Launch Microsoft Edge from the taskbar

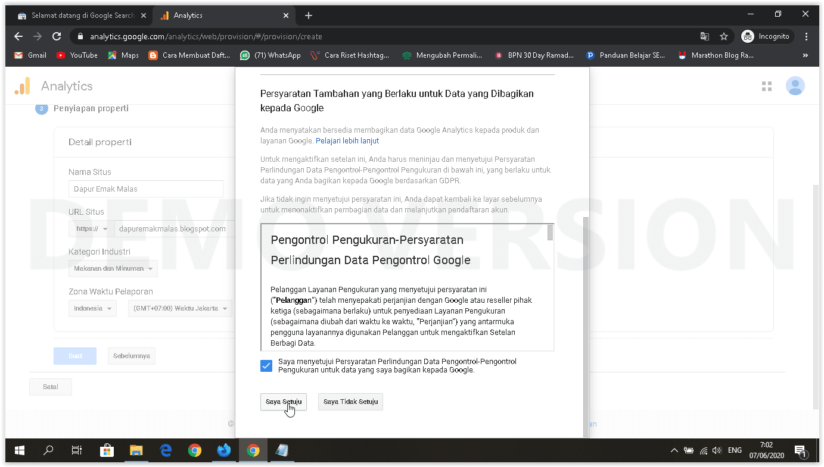pyautogui.click(x=166, y=450)
